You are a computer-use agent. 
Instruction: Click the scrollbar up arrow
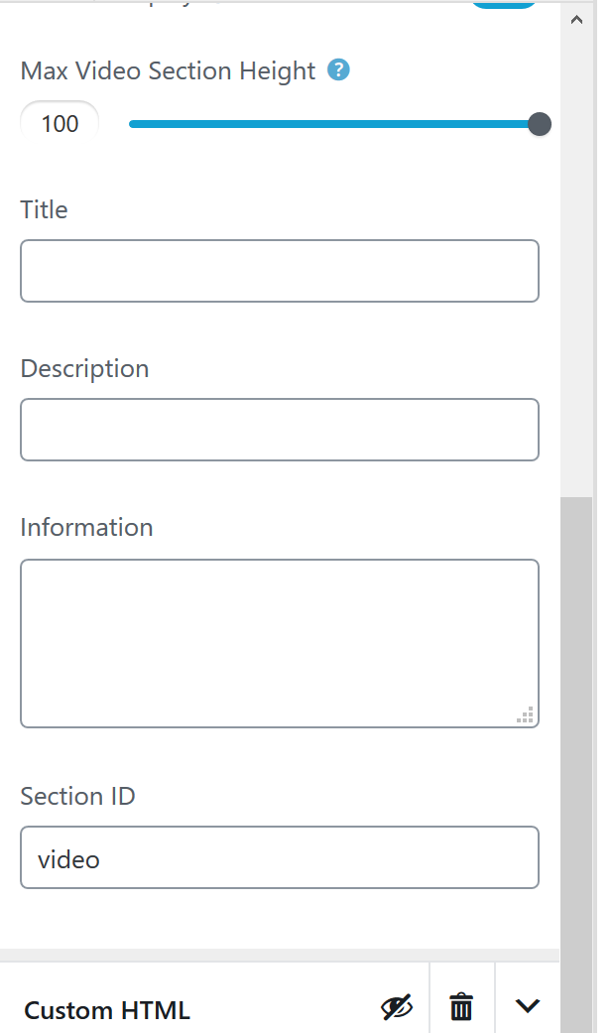(576, 19)
